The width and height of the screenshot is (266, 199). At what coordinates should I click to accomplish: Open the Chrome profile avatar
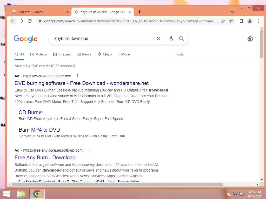coord(250,21)
